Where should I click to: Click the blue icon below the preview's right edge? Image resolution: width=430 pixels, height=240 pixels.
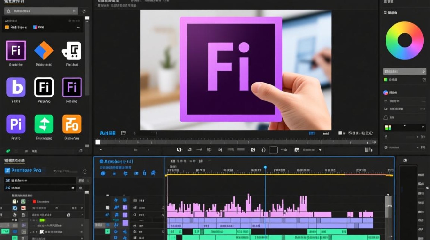pyautogui.click(x=312, y=133)
